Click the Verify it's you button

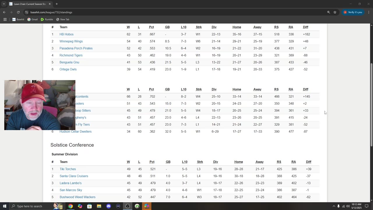[x=353, y=12]
